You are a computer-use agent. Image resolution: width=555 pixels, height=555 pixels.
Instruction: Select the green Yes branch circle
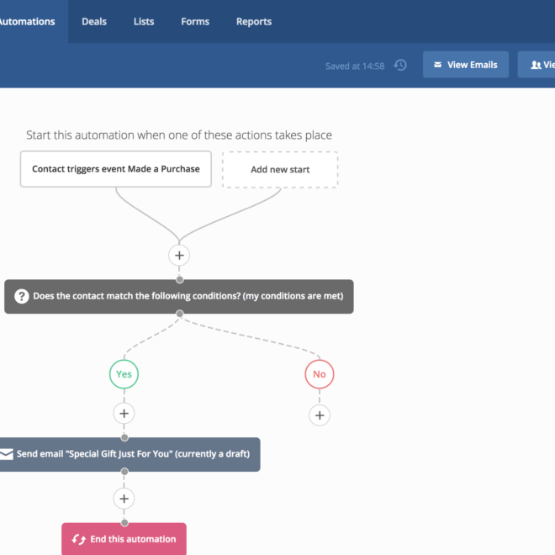[x=124, y=374]
